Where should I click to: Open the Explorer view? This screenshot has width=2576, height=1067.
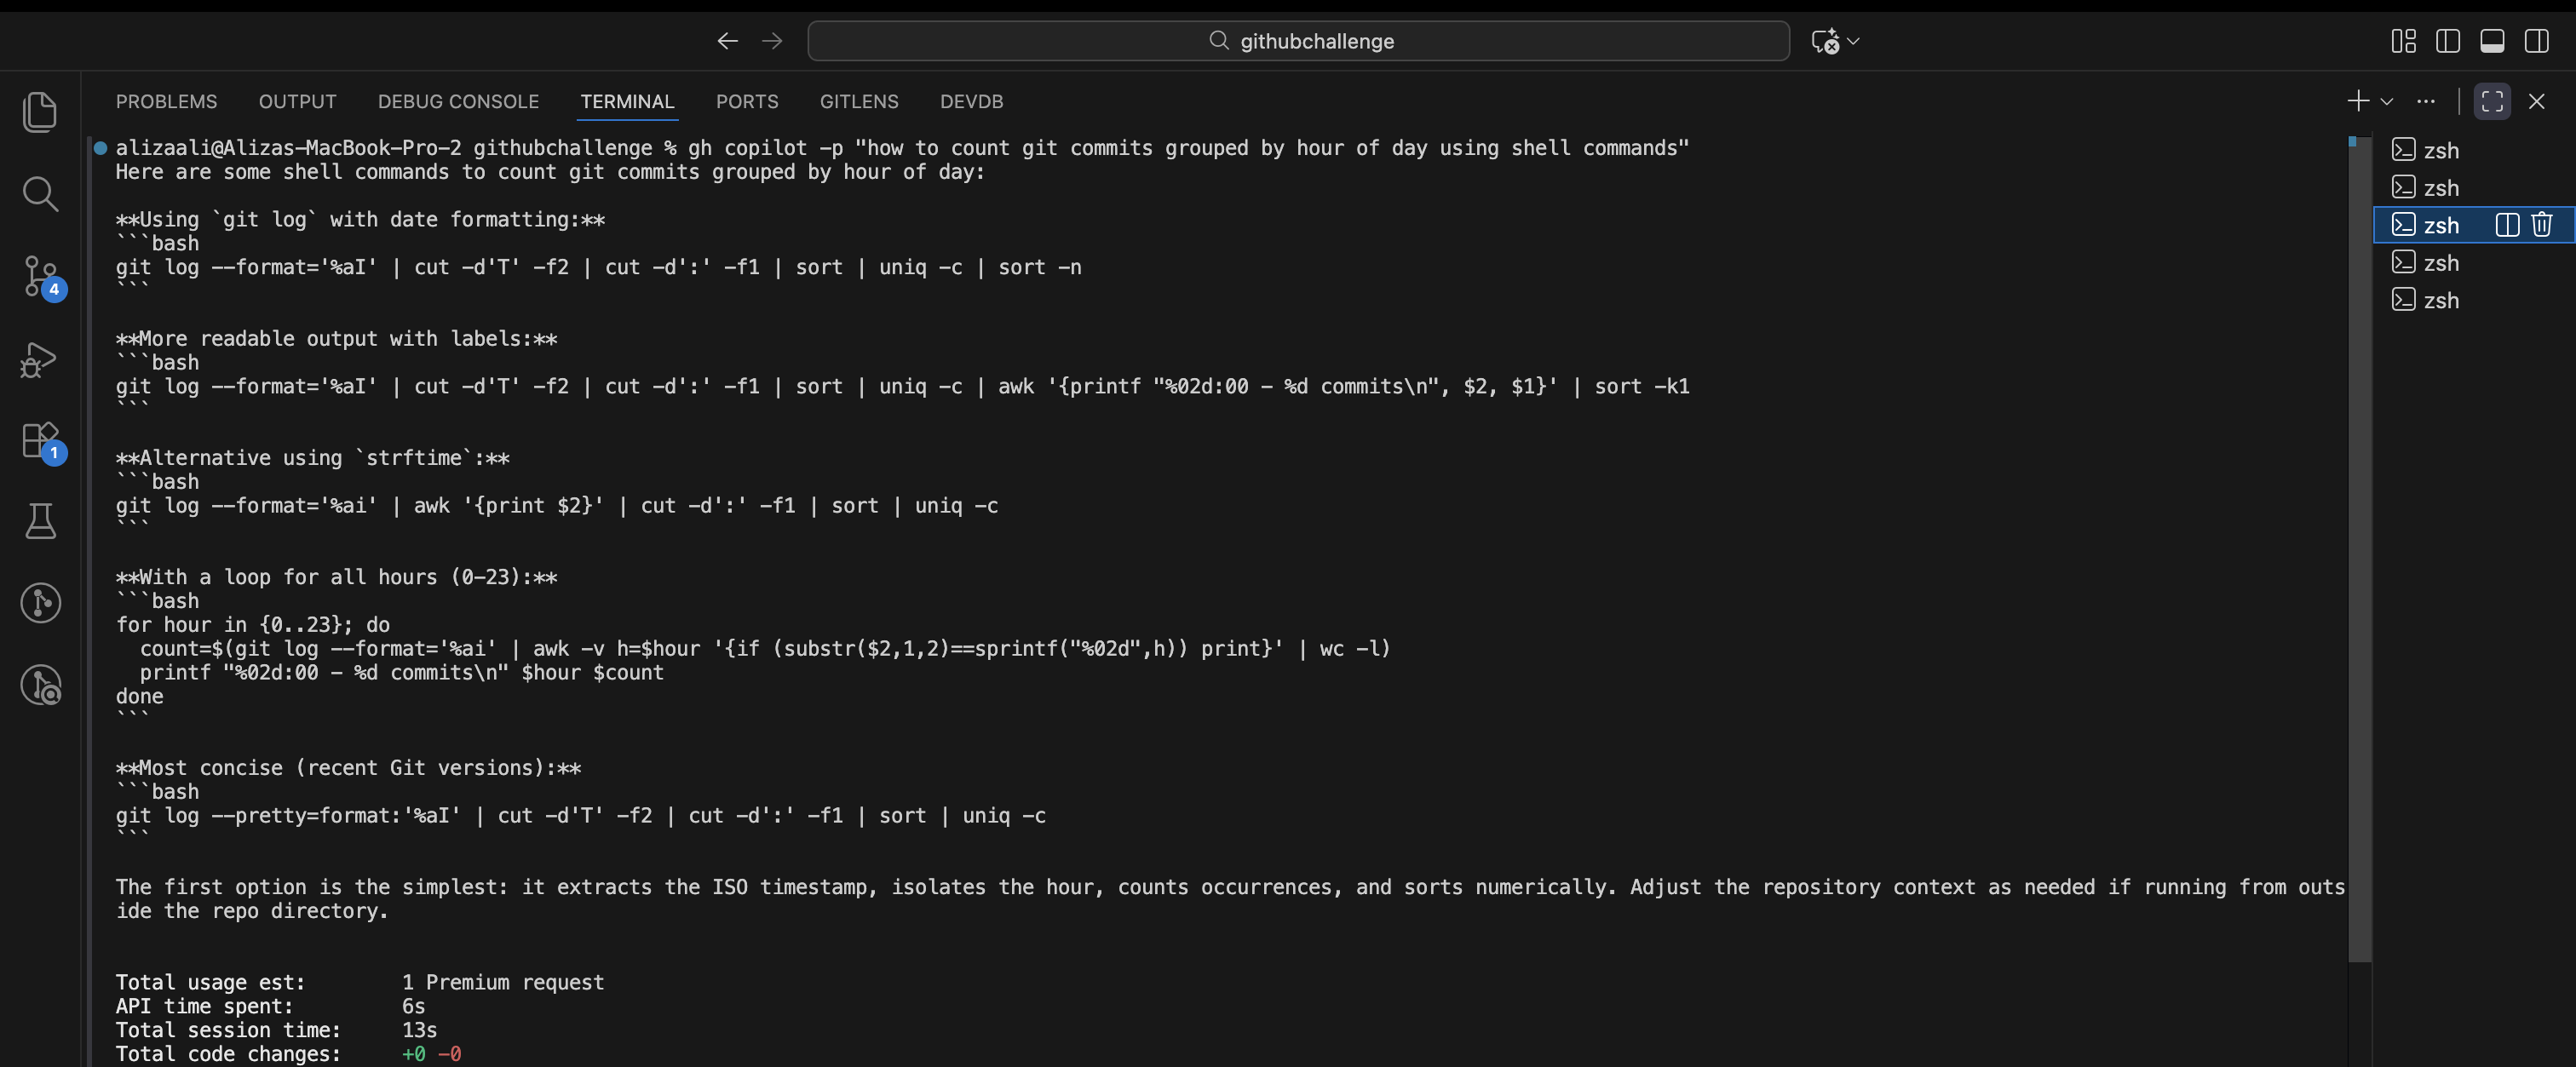pos(41,111)
